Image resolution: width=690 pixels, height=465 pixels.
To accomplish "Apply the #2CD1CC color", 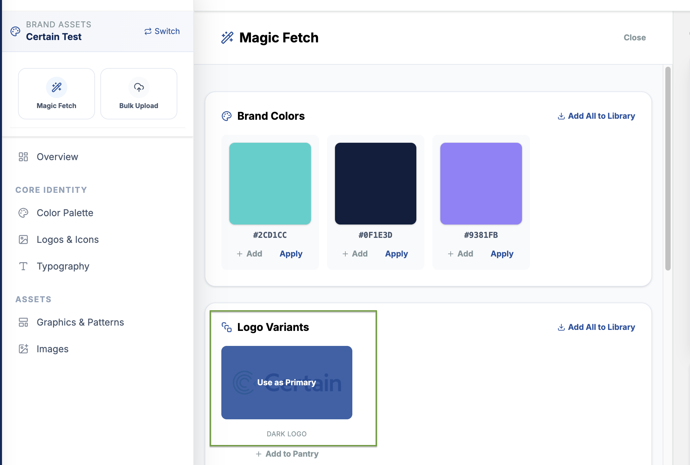I will coord(291,254).
